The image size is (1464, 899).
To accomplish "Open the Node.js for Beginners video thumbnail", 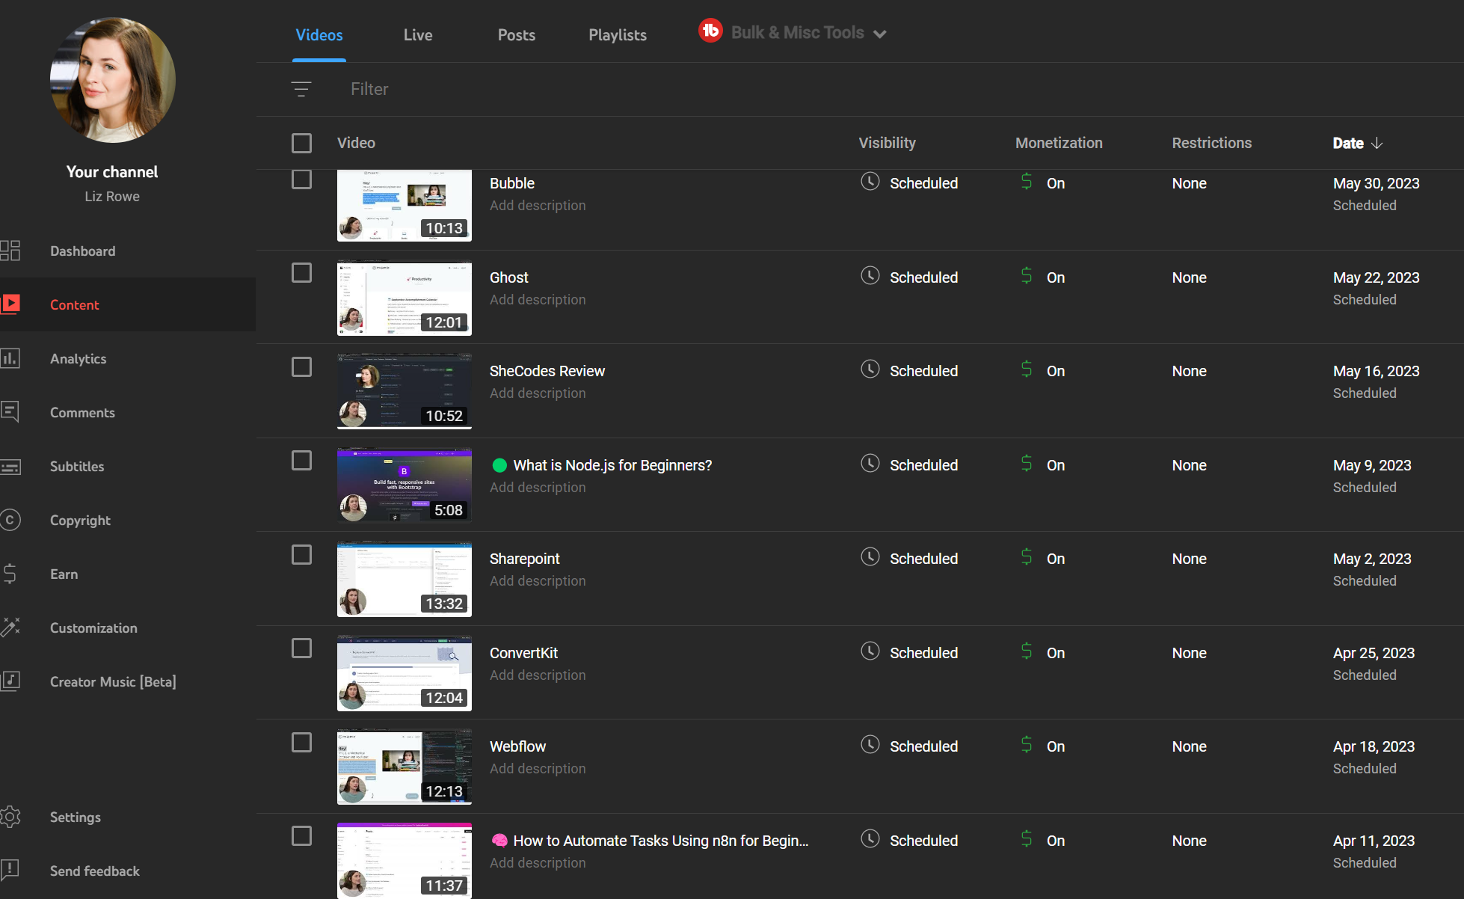I will click(x=405, y=485).
